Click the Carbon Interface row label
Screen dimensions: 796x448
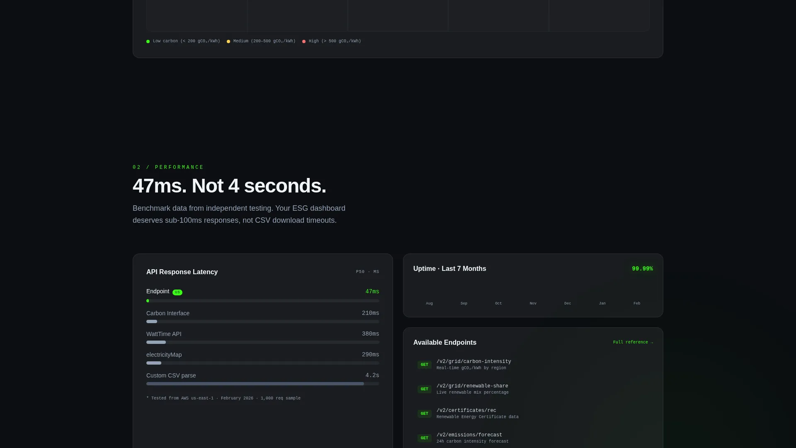tap(168, 313)
